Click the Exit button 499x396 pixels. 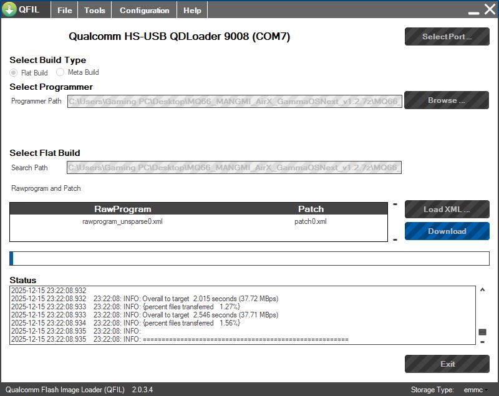[x=447, y=364]
